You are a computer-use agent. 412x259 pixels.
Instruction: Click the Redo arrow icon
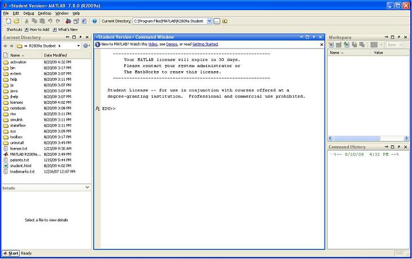58,21
